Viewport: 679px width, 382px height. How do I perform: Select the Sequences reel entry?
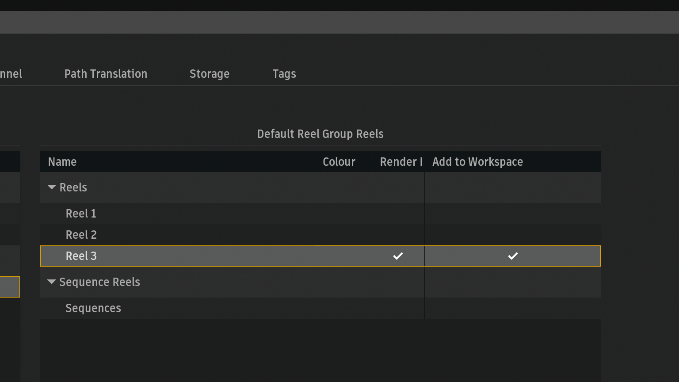93,308
